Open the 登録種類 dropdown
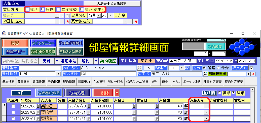This screenshot has height=123, width=261. 59,74
